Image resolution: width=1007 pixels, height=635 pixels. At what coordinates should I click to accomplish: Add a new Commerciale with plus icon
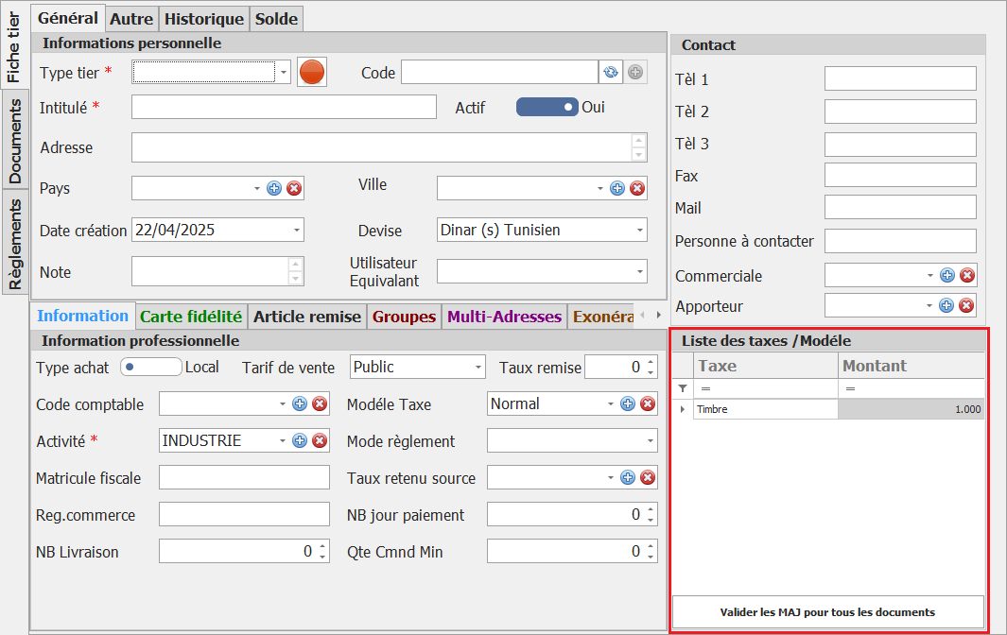tap(946, 275)
